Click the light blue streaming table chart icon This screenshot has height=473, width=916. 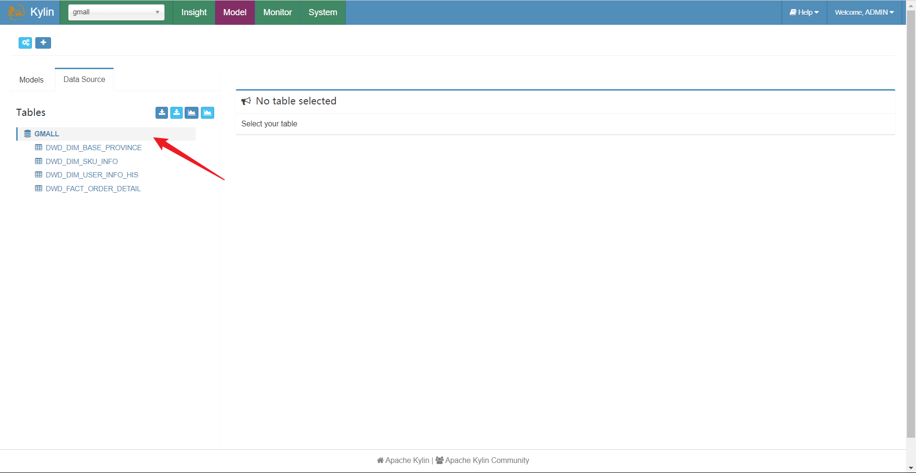pyautogui.click(x=208, y=113)
